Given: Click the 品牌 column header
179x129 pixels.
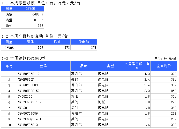Looking at the screenshot, I should 84,66.
